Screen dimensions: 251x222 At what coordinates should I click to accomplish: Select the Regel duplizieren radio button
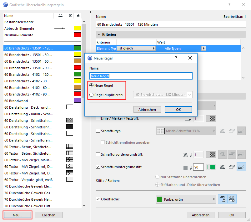(91, 95)
